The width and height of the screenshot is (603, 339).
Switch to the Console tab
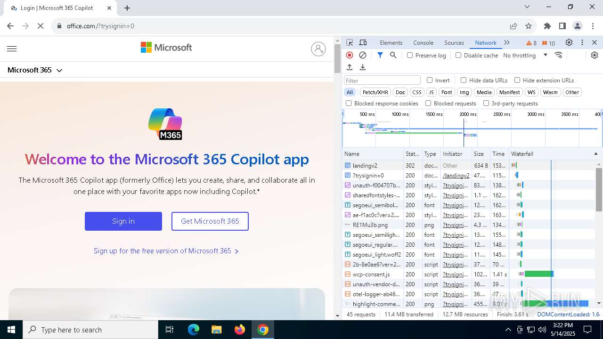423,42
